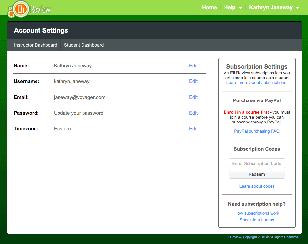This screenshot has width=308, height=244.
Task: Edit the Email address
Action: [193, 97]
